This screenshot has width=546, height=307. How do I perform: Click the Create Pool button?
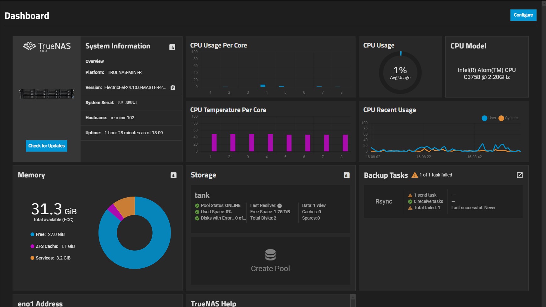[270, 268]
